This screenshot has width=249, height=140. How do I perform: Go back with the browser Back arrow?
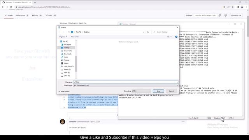[3, 7]
